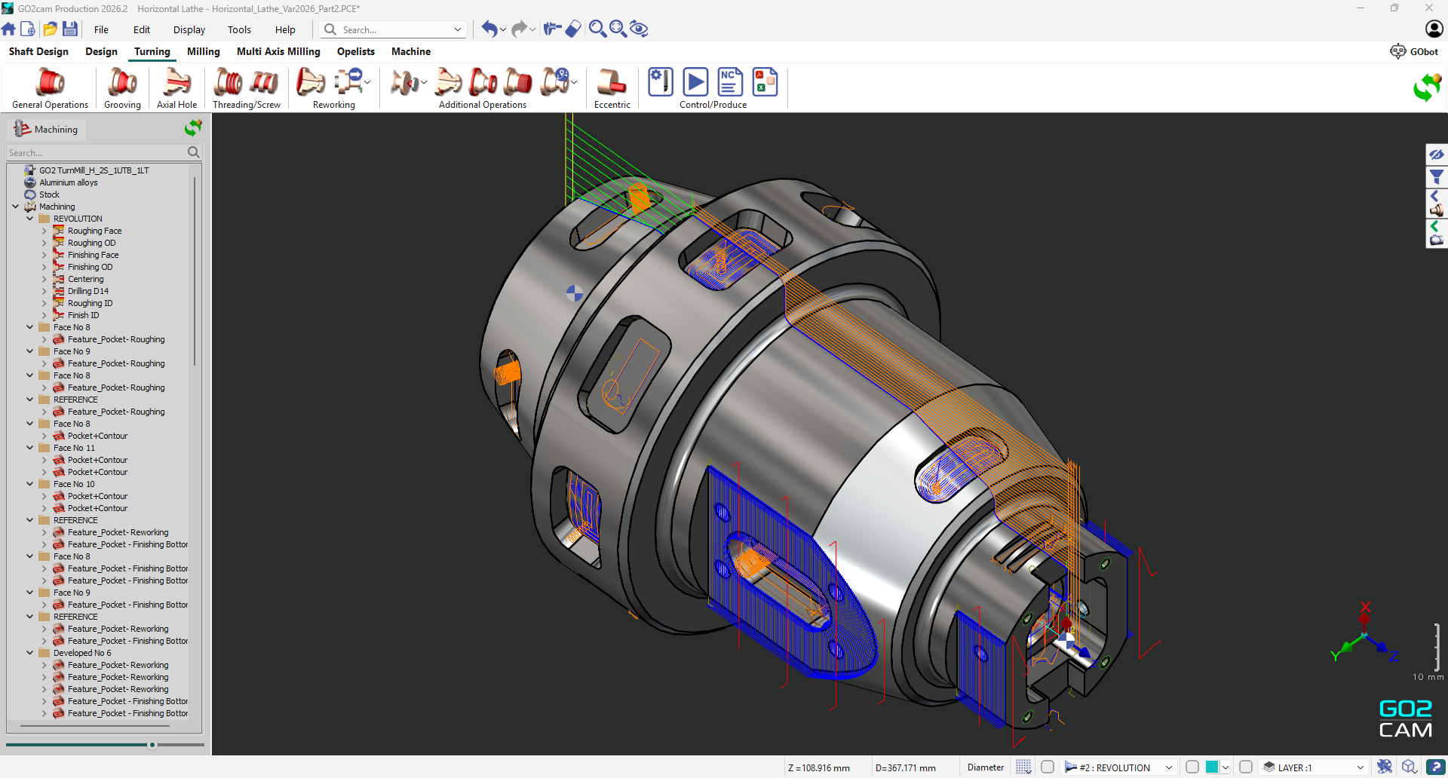Tick the checkbox beside LAYER :1
Screen dimensions: 1448x778
tap(1246, 767)
